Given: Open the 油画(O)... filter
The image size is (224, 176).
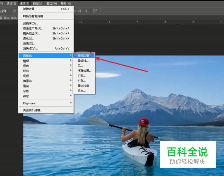Looking at the screenshot, I should (x=46, y=43).
